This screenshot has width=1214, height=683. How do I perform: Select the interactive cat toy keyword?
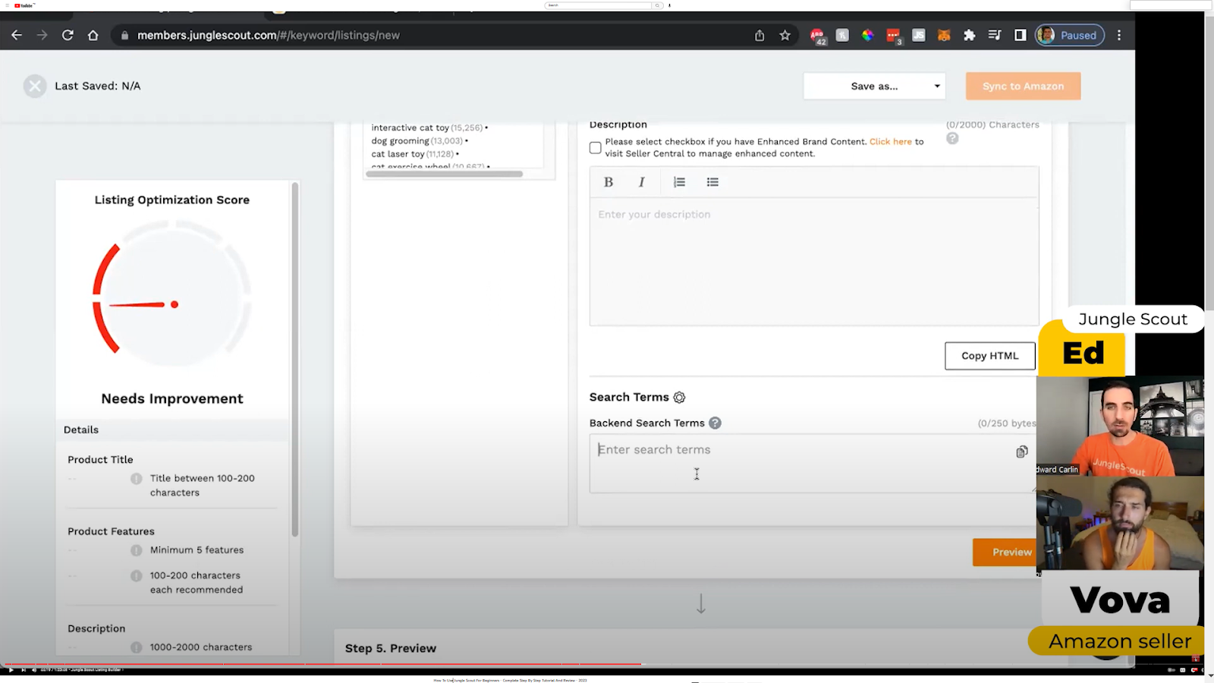coord(429,127)
